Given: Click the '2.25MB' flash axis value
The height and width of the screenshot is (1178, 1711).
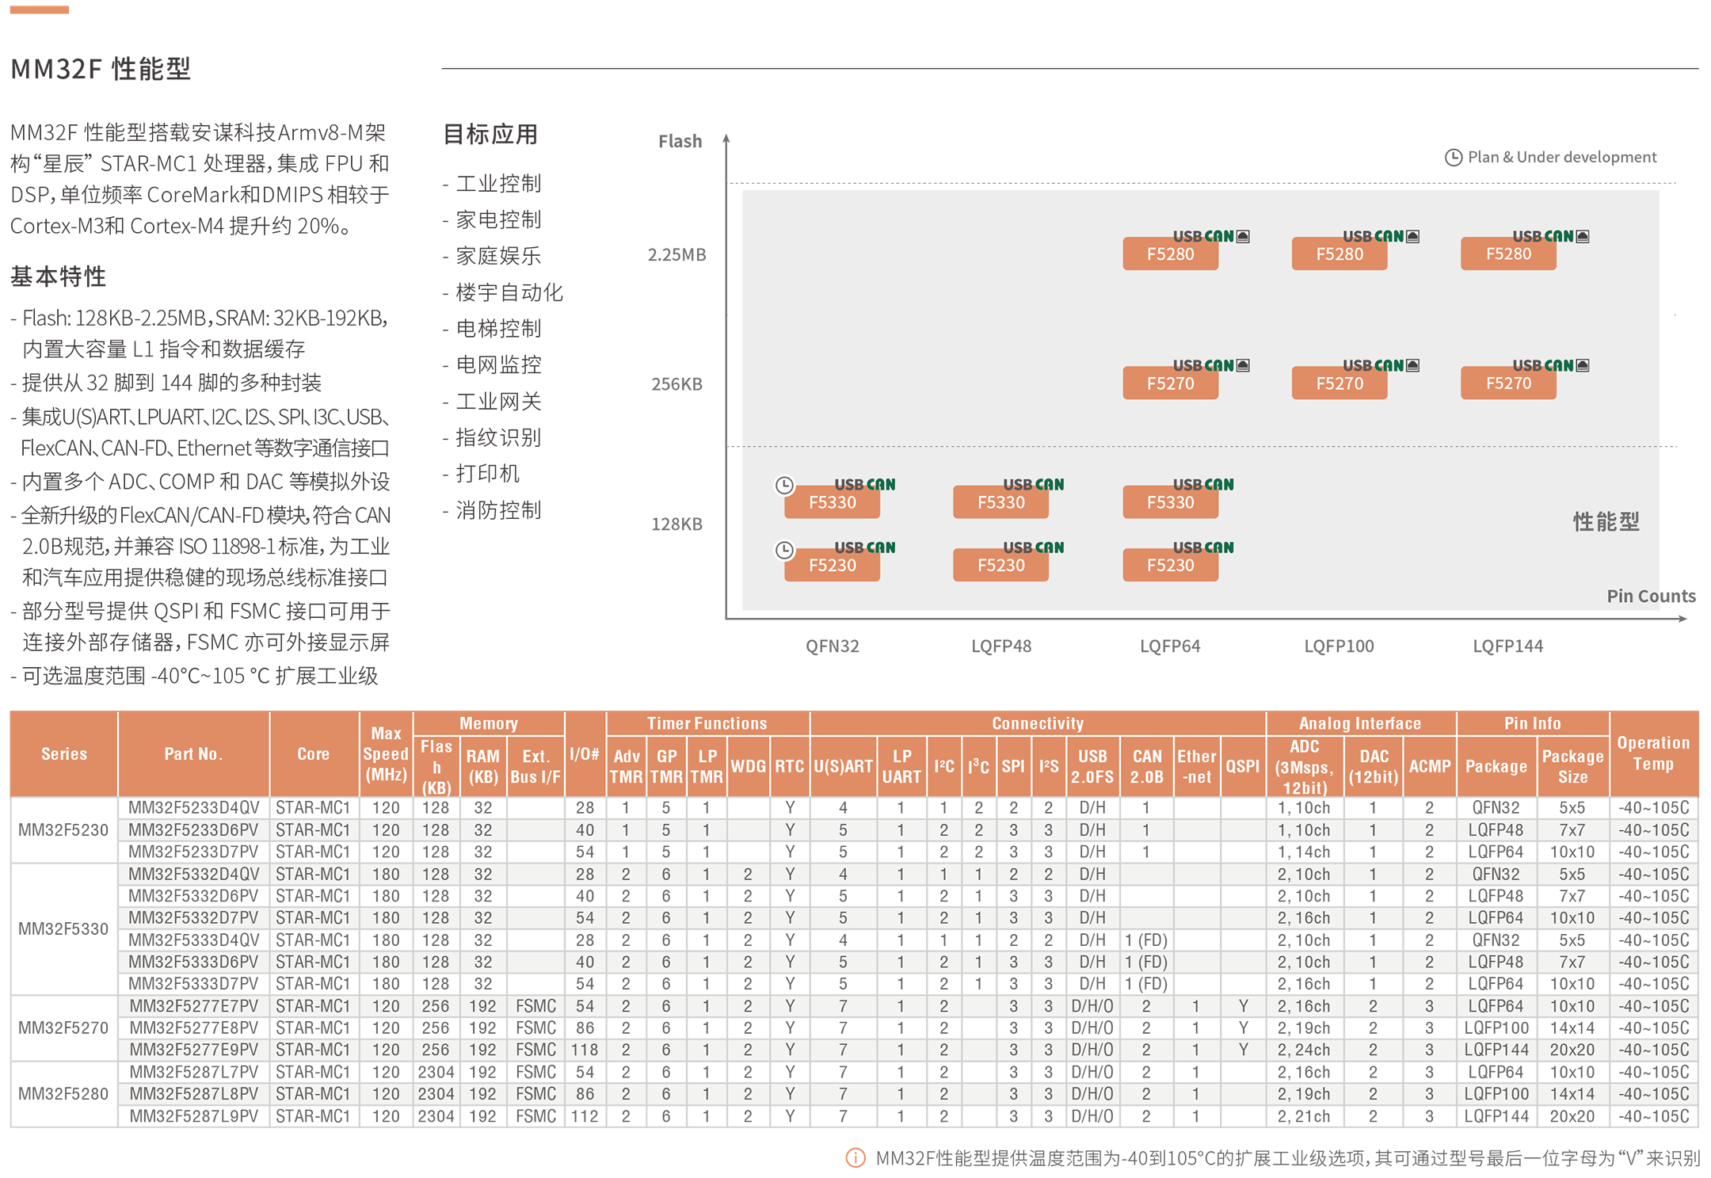Looking at the screenshot, I should [676, 254].
